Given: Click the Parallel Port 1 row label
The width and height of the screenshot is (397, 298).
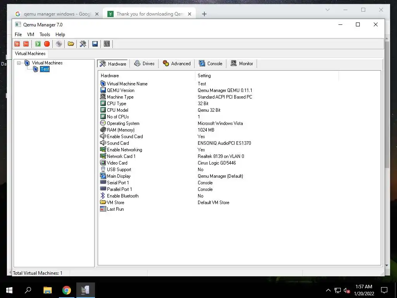Looking at the screenshot, I should [x=119, y=189].
